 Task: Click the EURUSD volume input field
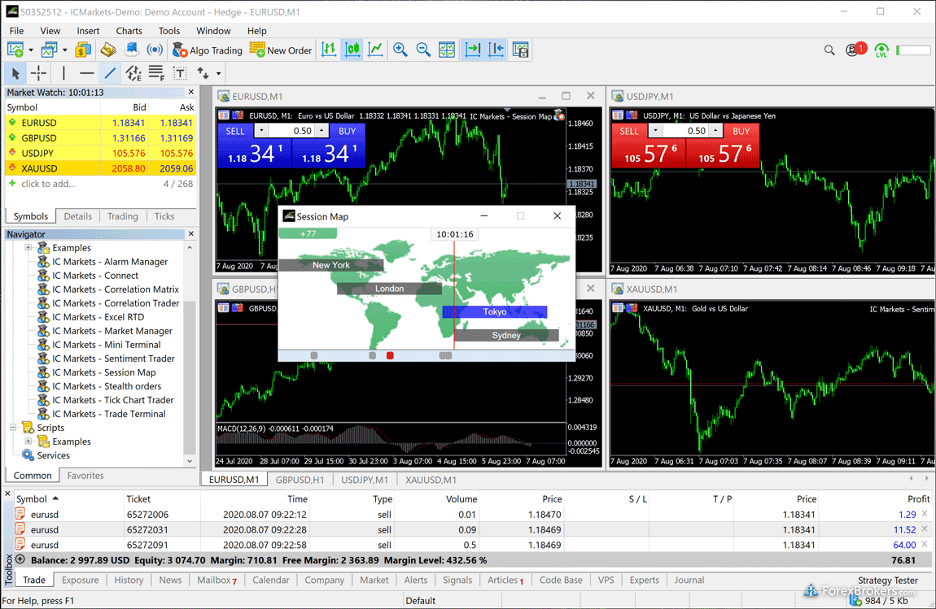click(292, 131)
